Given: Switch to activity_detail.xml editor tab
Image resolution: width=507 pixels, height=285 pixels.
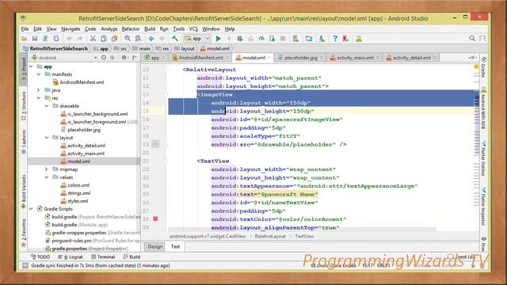Looking at the screenshot, I should pos(411,58).
